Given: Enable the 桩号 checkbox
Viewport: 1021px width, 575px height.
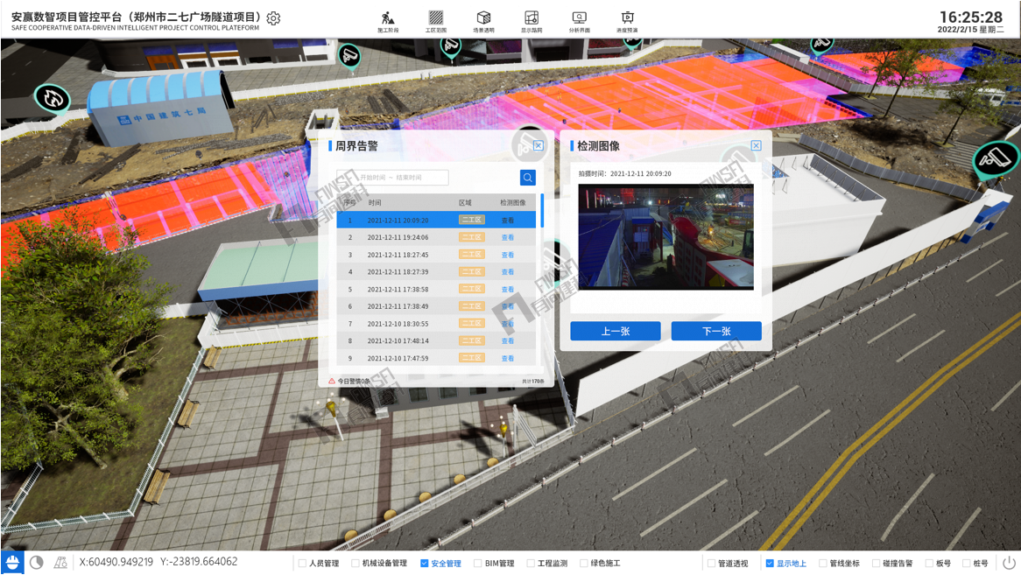Looking at the screenshot, I should coord(967,564).
